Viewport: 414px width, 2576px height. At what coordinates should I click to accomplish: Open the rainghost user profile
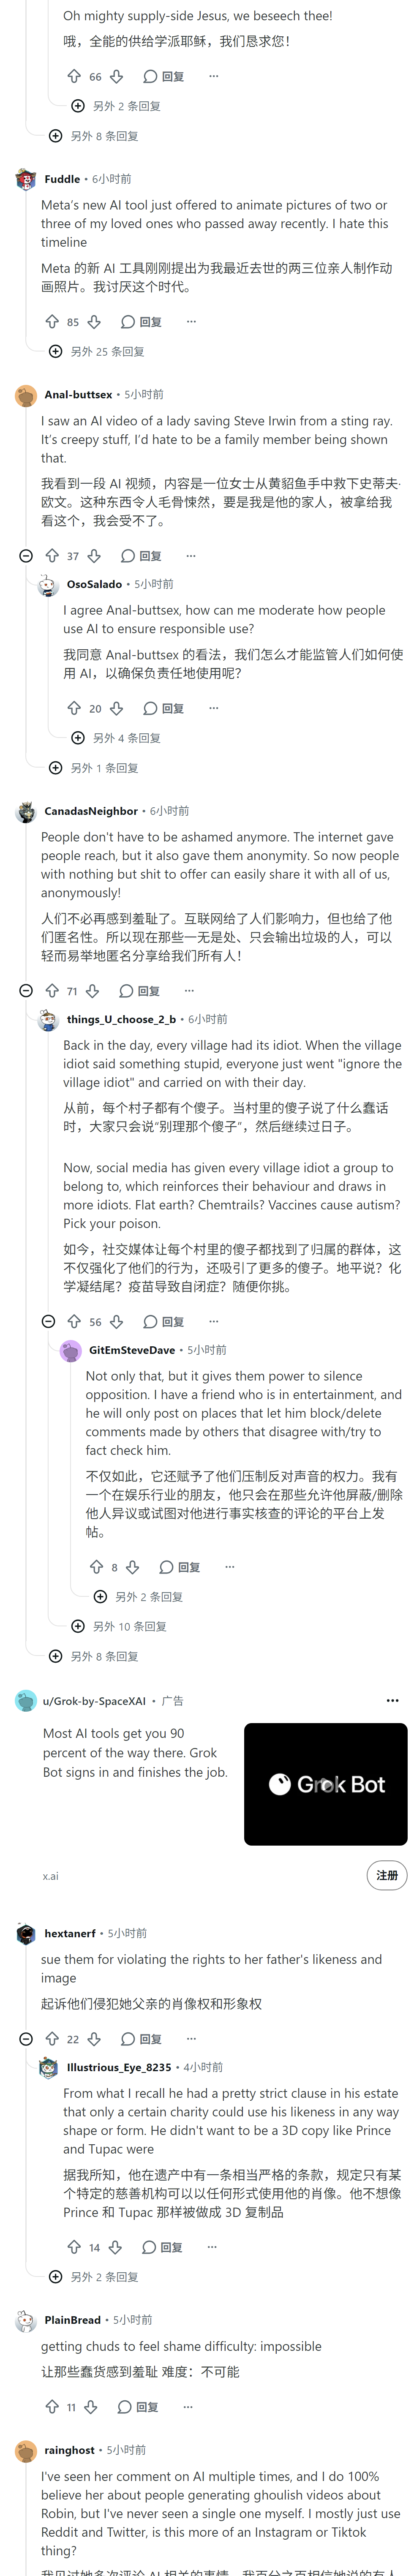[x=69, y=2450]
